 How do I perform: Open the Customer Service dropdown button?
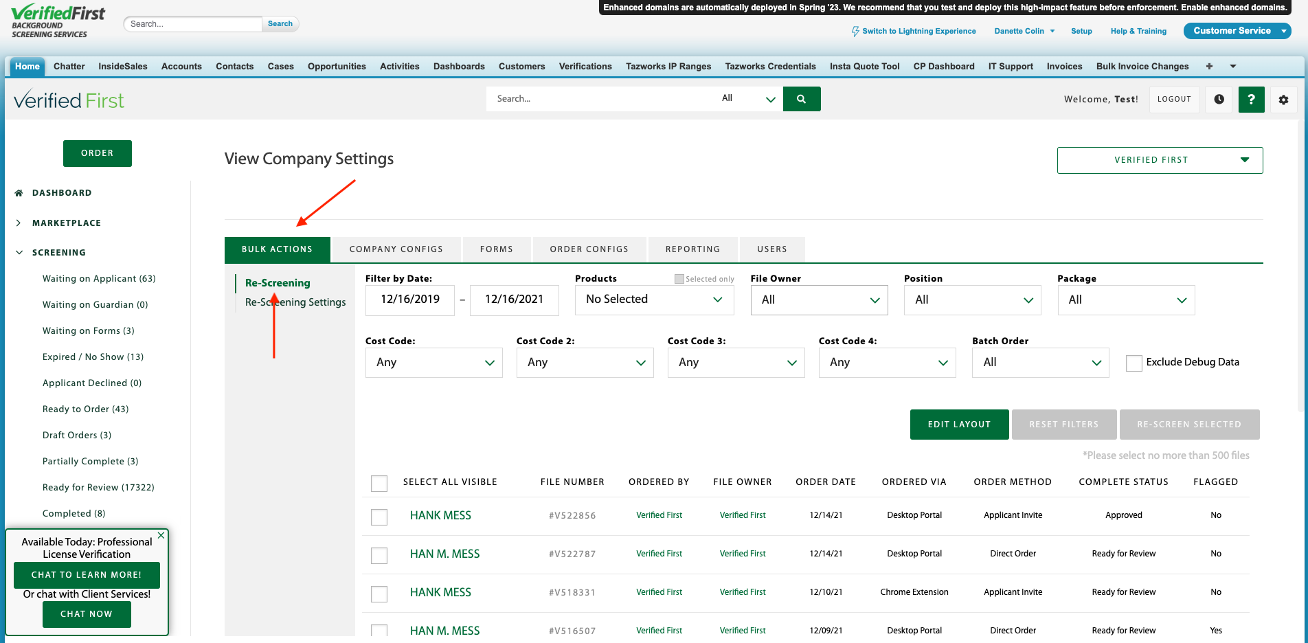pyautogui.click(x=1237, y=31)
